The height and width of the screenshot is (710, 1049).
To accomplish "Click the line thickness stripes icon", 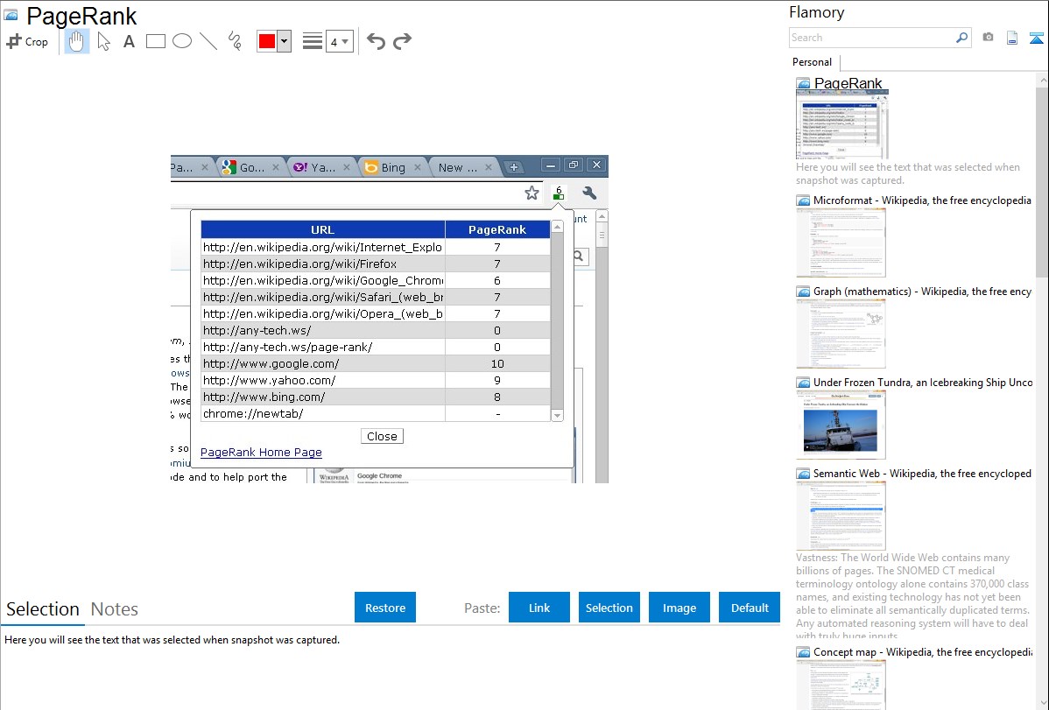I will [313, 41].
